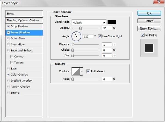Click the Distance value field
165x122 pixels.
click(x=107, y=45)
